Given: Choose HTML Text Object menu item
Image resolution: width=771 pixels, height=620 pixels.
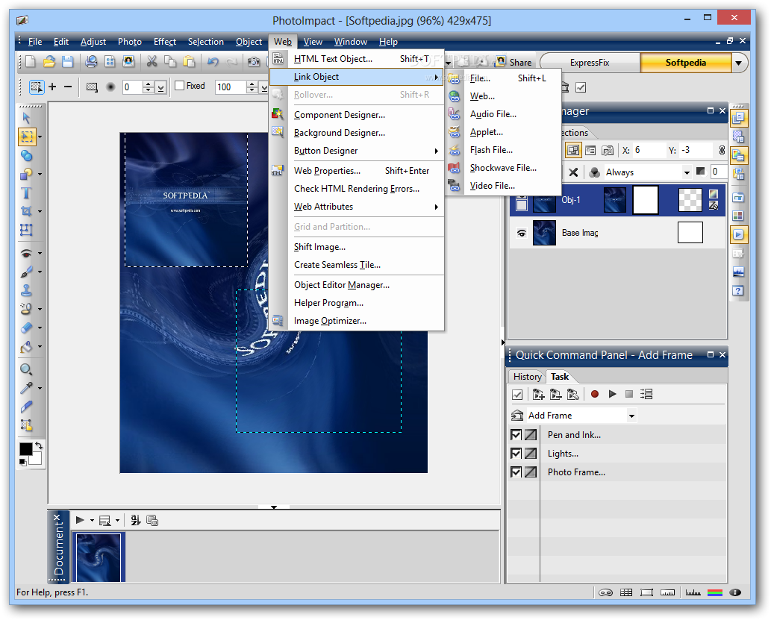Looking at the screenshot, I should (357, 58).
